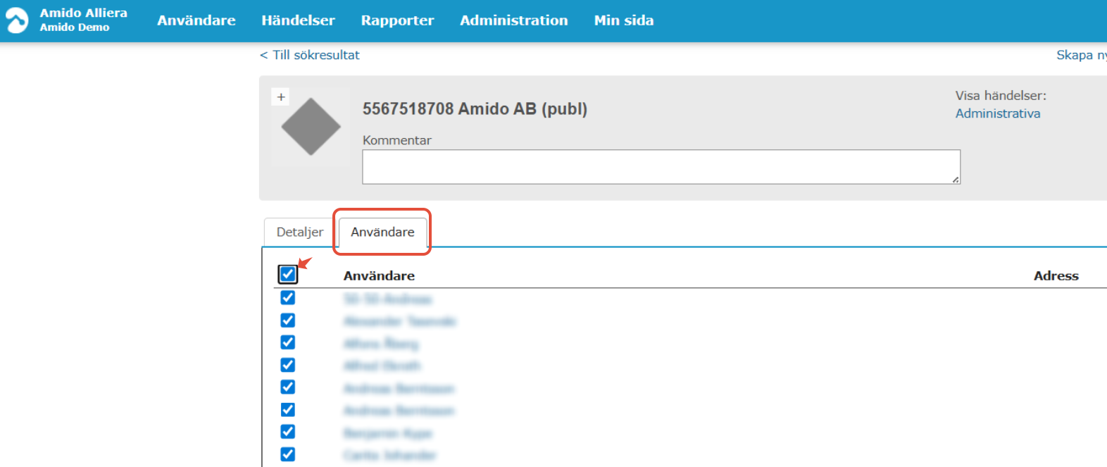
Task: Open the Administrativa events link
Action: (x=997, y=113)
